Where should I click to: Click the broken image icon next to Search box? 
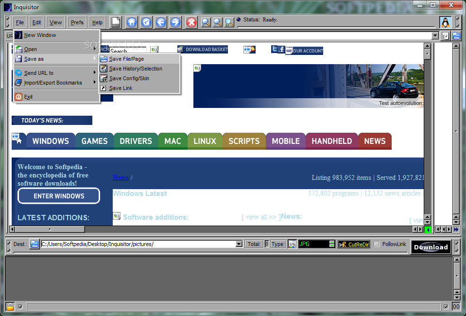pyautogui.click(x=154, y=50)
